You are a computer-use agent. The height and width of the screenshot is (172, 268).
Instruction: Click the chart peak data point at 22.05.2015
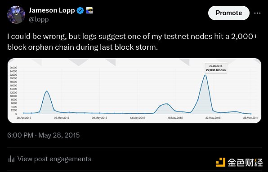point(205,75)
